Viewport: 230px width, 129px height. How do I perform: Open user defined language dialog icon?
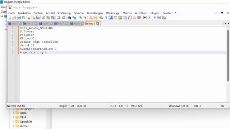click(115, 18)
